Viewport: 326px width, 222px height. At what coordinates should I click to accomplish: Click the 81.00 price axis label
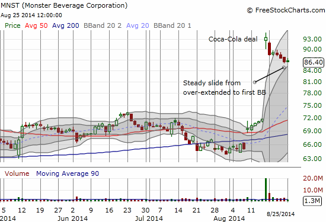point(312,82)
